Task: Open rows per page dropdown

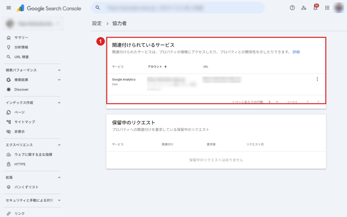Action: pyautogui.click(x=273, y=102)
